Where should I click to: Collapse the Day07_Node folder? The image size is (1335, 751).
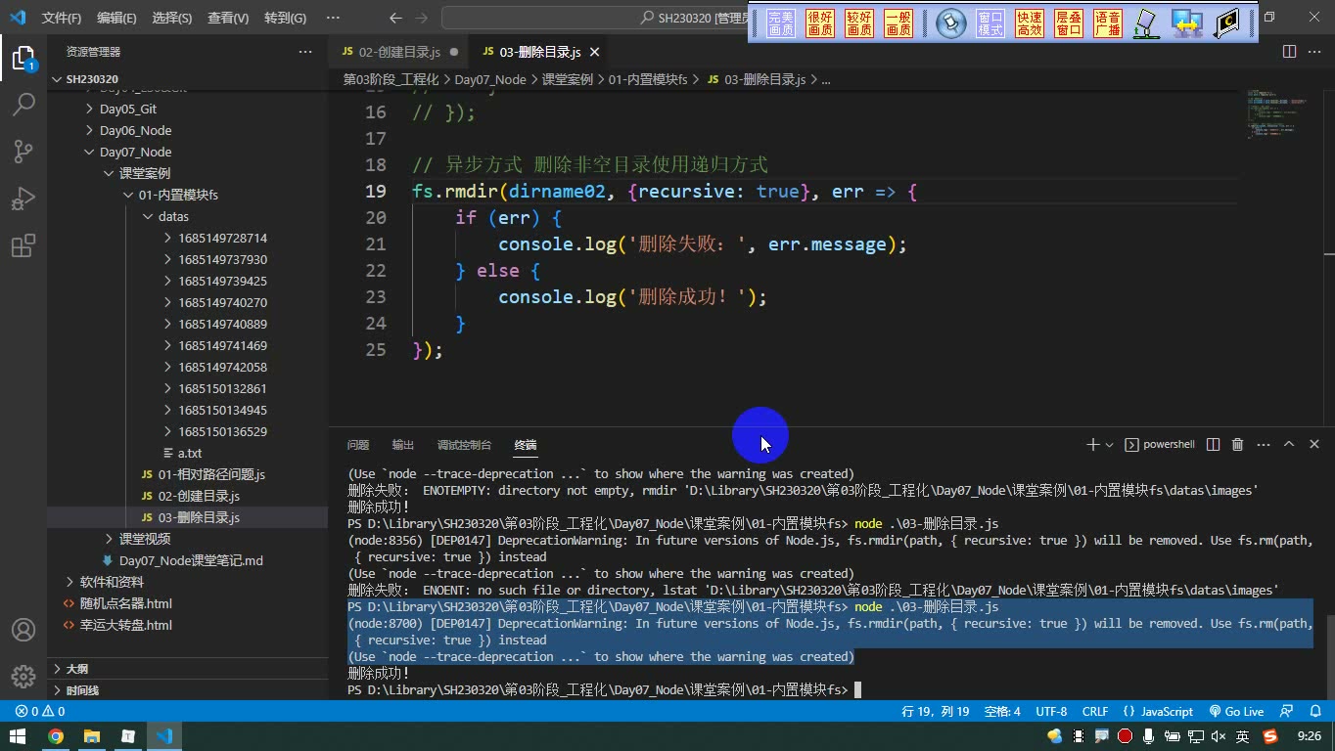tap(135, 152)
